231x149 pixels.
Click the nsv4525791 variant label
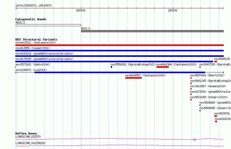(222, 113)
